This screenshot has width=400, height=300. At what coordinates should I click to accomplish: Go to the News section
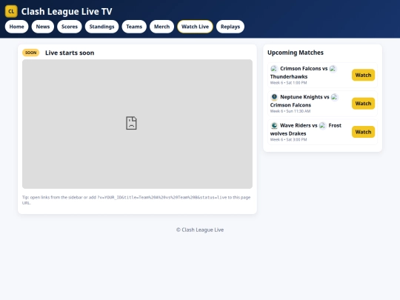(43, 27)
